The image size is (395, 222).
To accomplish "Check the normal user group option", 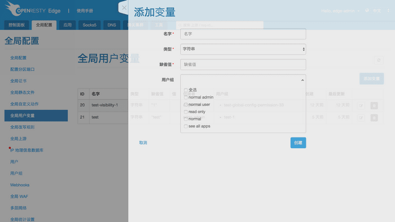I will [186, 119].
